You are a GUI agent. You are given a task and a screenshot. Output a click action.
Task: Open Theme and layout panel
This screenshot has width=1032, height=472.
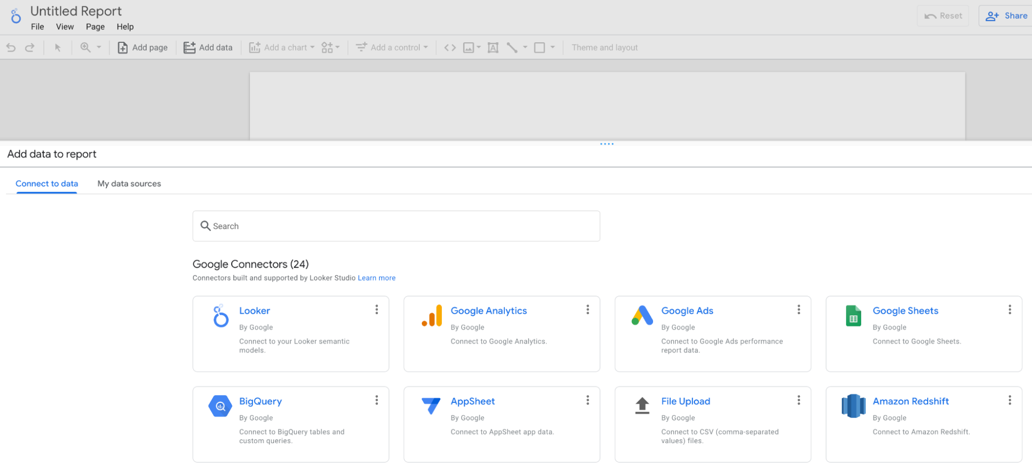(x=605, y=47)
